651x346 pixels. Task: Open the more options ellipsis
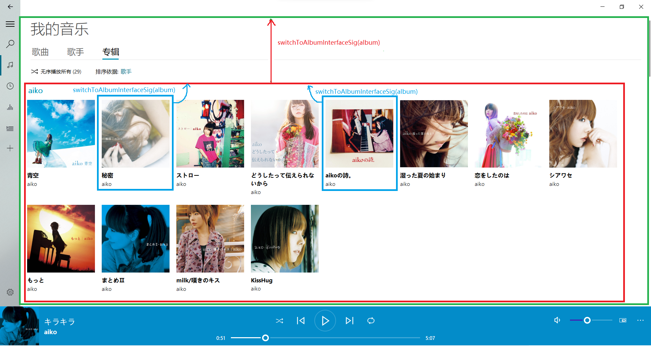640,320
